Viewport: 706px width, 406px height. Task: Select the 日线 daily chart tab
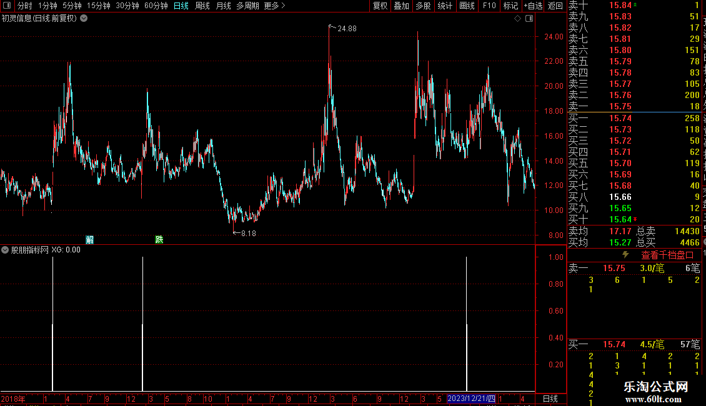click(x=181, y=6)
